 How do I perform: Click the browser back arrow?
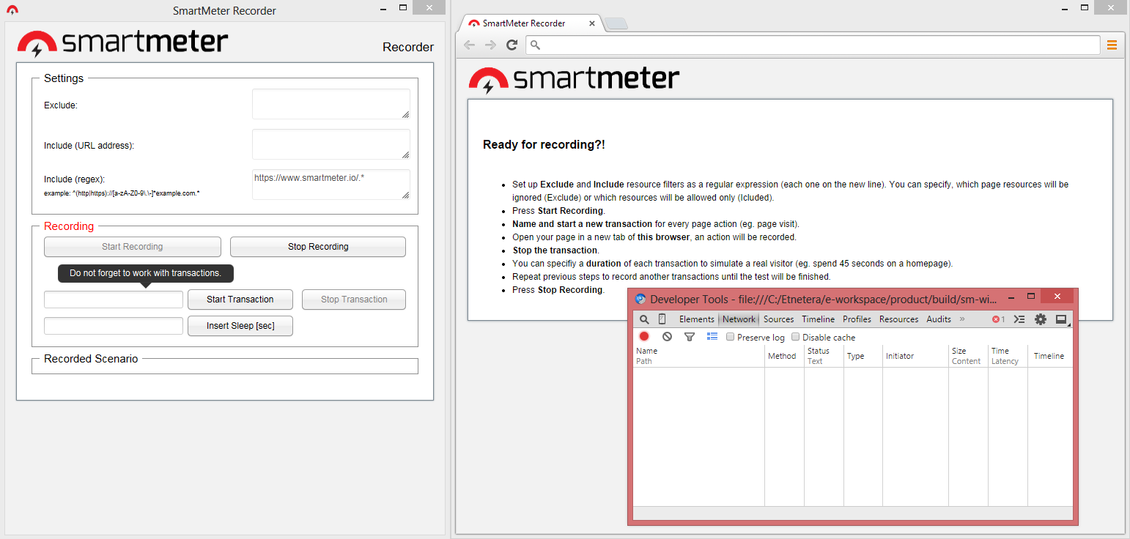click(470, 45)
